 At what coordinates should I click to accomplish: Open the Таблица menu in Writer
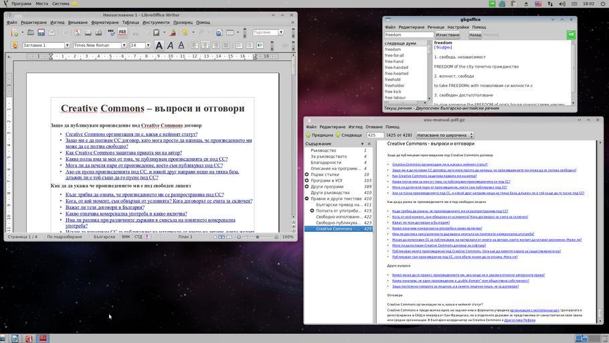130,22
